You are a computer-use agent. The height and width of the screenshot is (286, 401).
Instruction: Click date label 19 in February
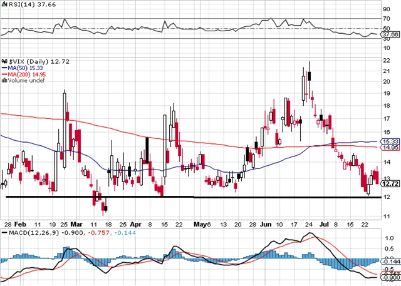53,225
